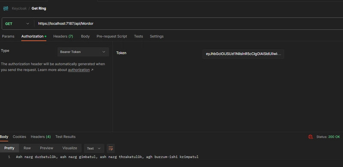
Task: Open the response Headers (4) tab
Action: click(x=41, y=137)
